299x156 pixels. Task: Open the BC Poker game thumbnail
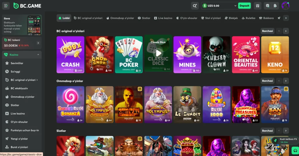[x=129, y=55]
